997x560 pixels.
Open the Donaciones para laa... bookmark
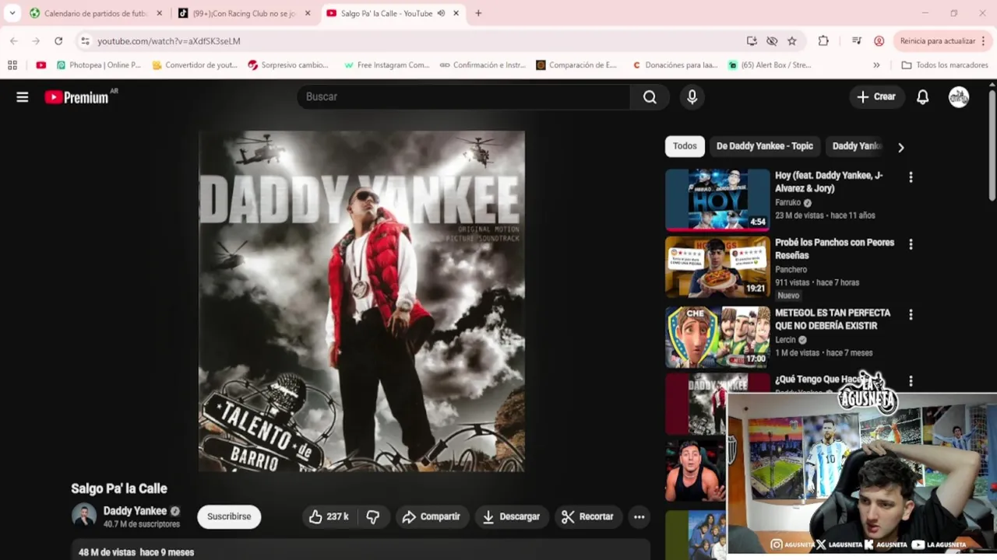click(x=675, y=65)
